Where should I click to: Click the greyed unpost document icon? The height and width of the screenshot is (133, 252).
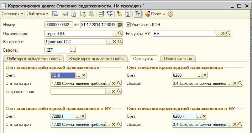coord(91,14)
